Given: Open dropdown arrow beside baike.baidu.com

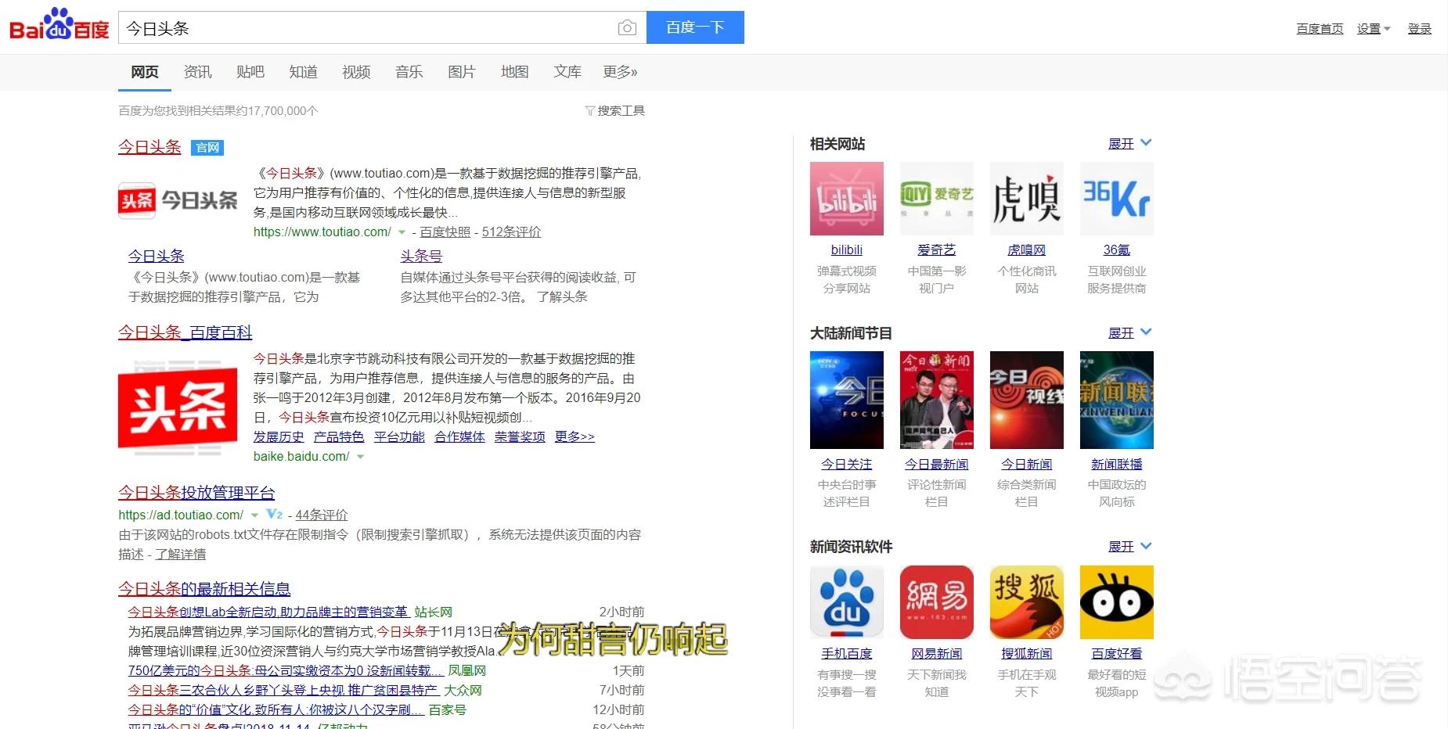Looking at the screenshot, I should coord(360,457).
